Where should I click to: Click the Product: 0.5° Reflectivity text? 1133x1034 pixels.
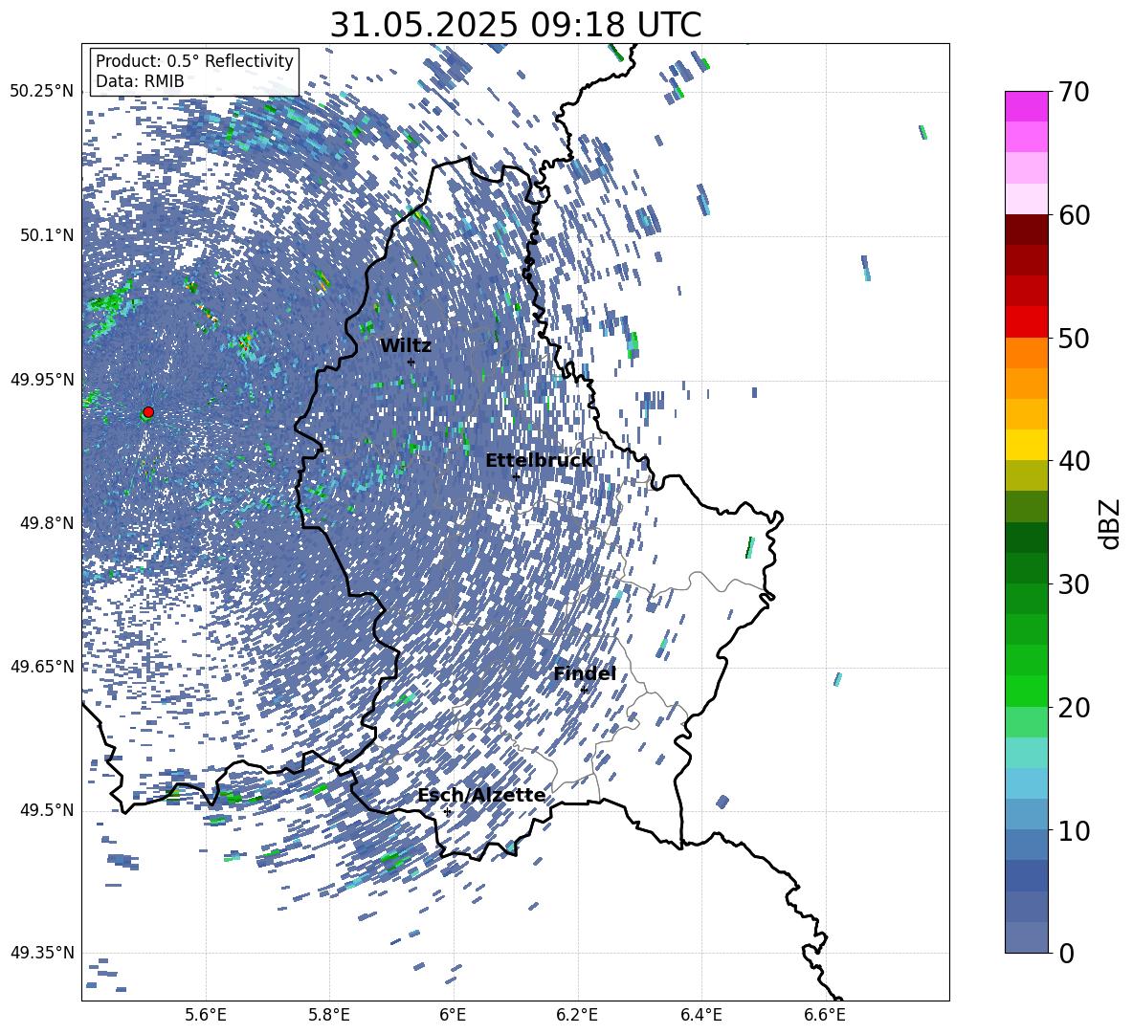(x=194, y=61)
